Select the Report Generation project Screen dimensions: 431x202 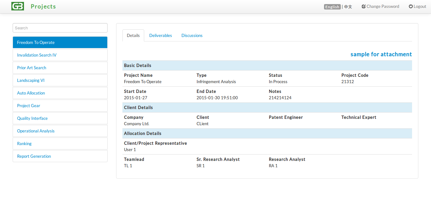[60, 156]
